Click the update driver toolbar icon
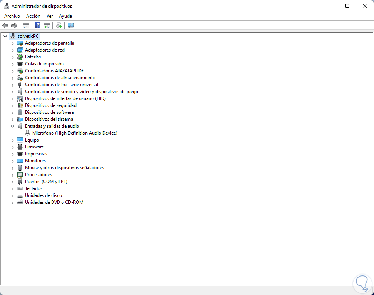 (x=58, y=25)
